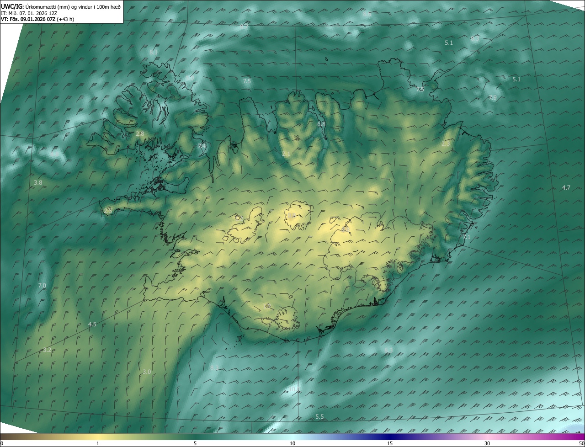Click the map value label 2.5
Screen dimensions: 585x447
[108, 211]
